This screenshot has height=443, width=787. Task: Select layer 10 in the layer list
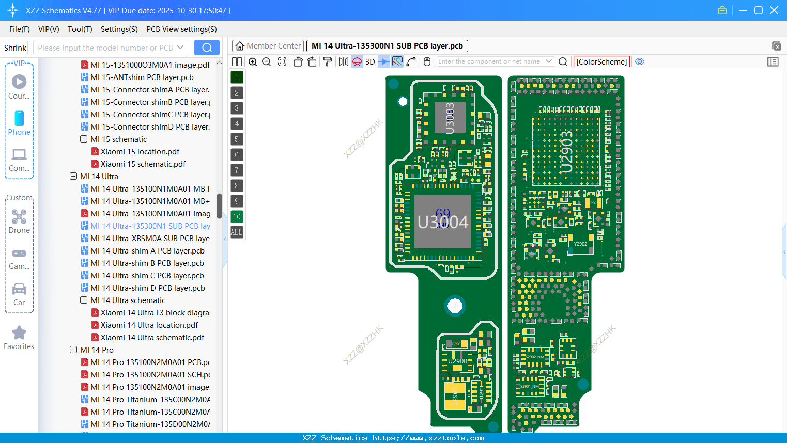coord(237,216)
